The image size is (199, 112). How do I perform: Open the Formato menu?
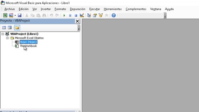(60, 9)
